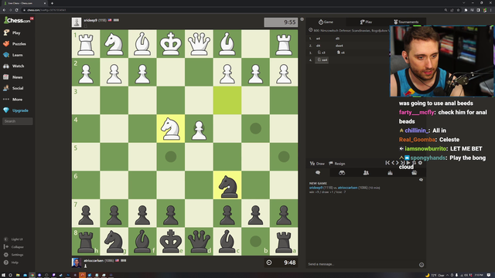The image size is (495, 278).
Task: Open the leaderboard bar-chart tab
Action: 390,172
